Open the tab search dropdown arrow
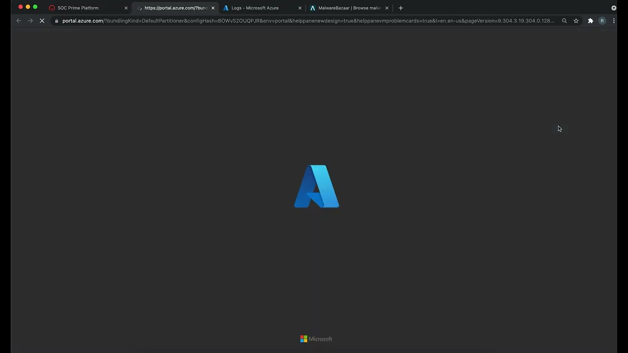The image size is (628, 353). point(614,8)
